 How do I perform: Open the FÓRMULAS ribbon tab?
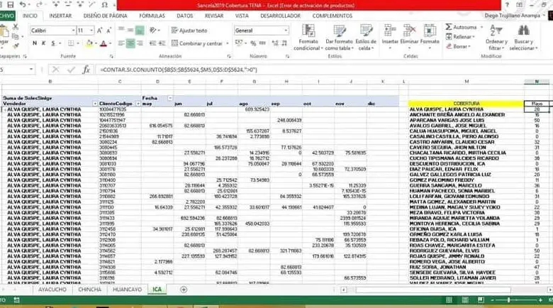point(152,16)
